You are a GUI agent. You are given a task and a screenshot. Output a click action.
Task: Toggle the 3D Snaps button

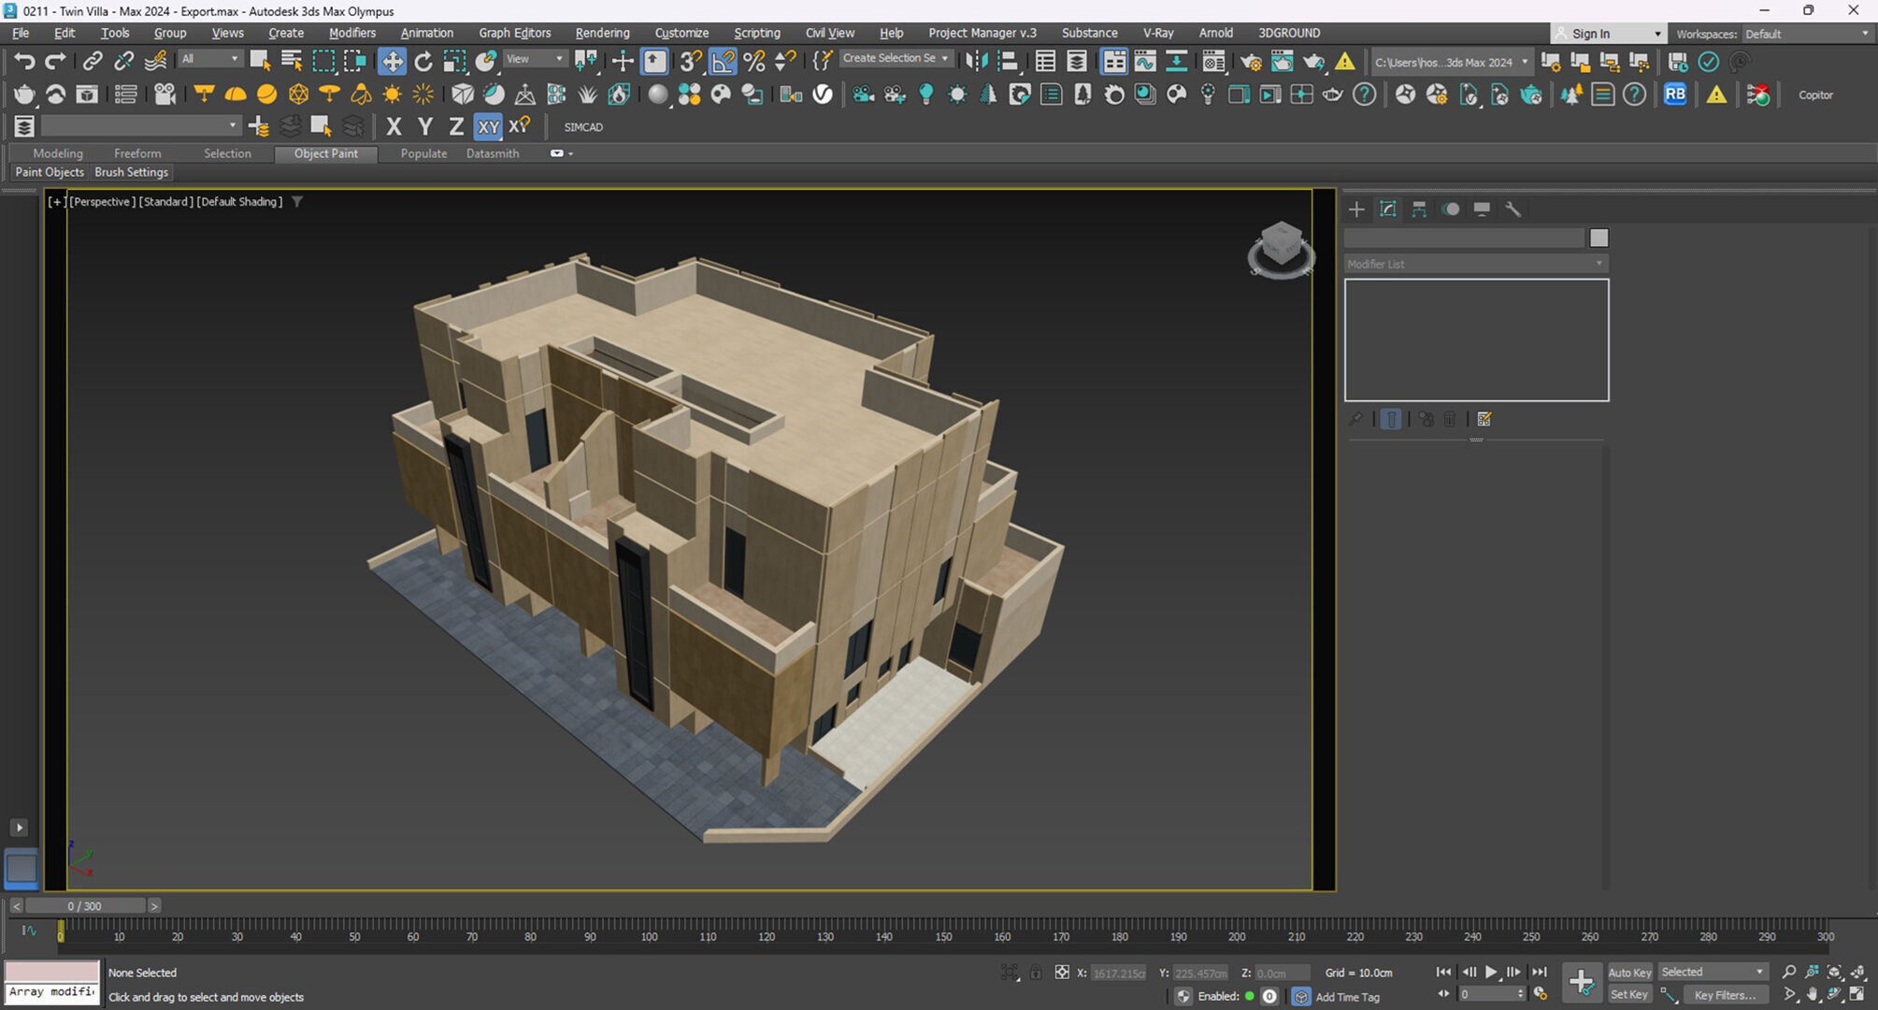[x=691, y=62]
